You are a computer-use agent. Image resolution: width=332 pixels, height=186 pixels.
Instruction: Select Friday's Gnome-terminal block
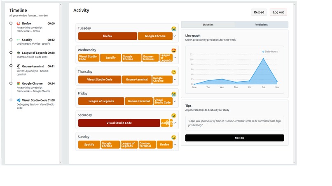[x=139, y=101]
